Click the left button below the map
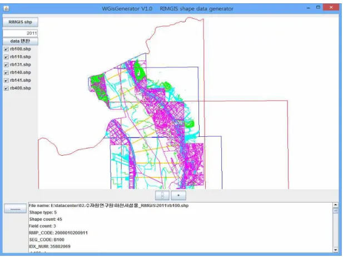The height and width of the screenshot is (257, 343). pyautogui.click(x=162, y=195)
